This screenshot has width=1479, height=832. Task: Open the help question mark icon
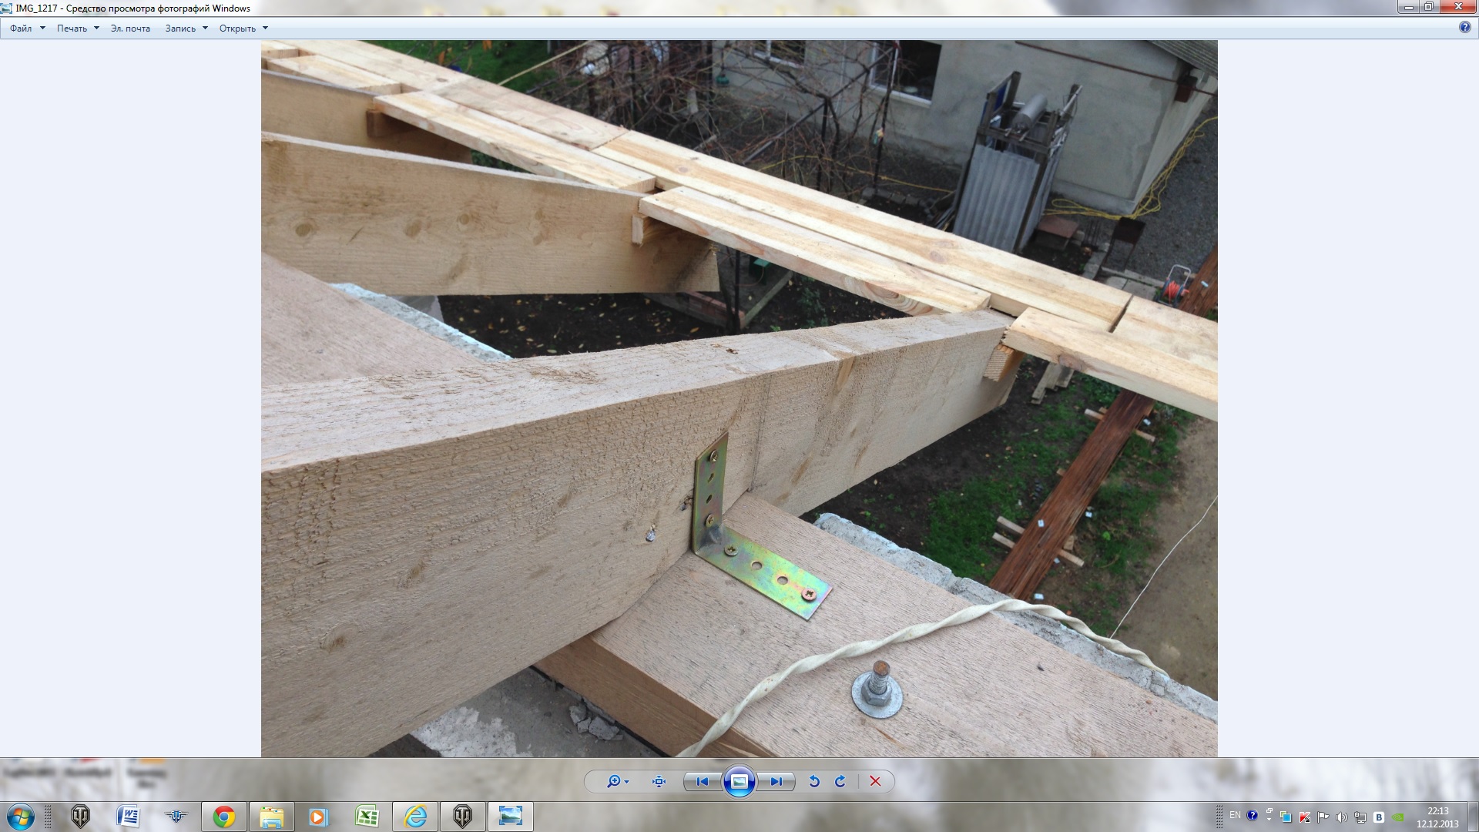1464,28
